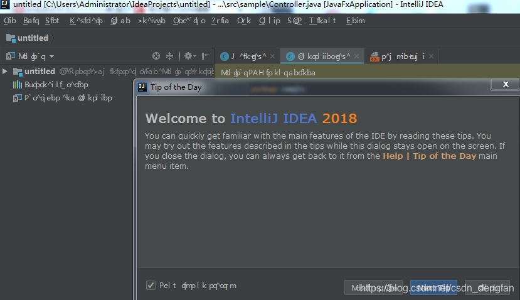
Task: Close the sample.fxml editor tab
Action: 431,56
